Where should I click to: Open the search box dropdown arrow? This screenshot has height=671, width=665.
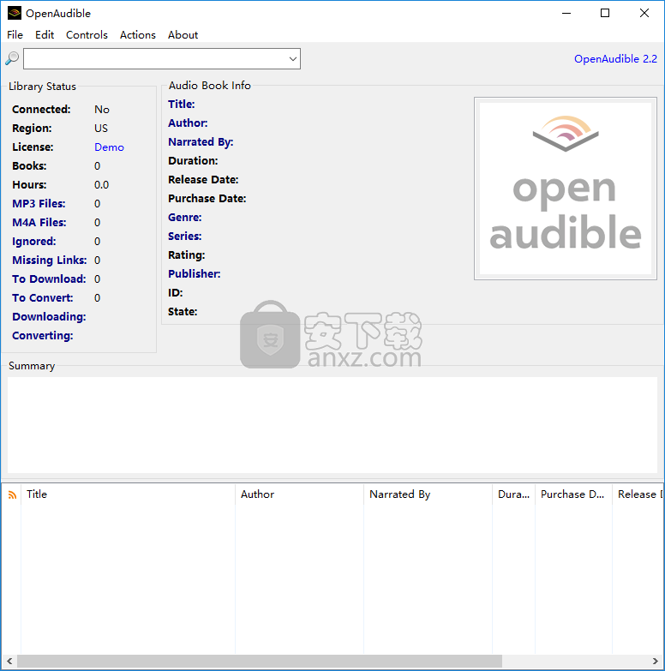pos(293,58)
